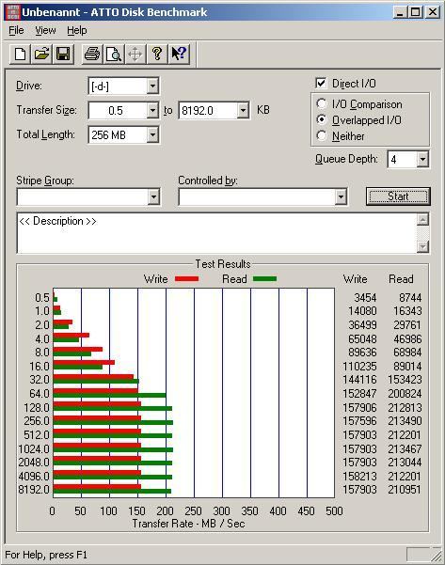Image resolution: width=445 pixels, height=565 pixels.
Task: Click the 1024.0 row label in chart
Action: coord(34,449)
